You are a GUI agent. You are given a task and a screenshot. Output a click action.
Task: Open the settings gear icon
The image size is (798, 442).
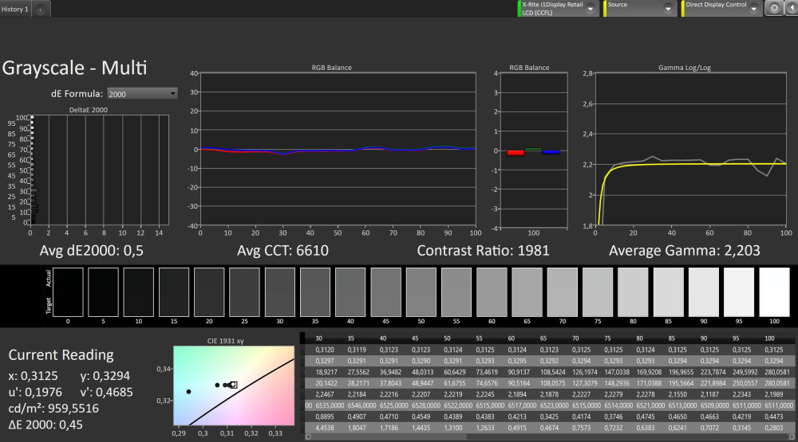click(774, 8)
